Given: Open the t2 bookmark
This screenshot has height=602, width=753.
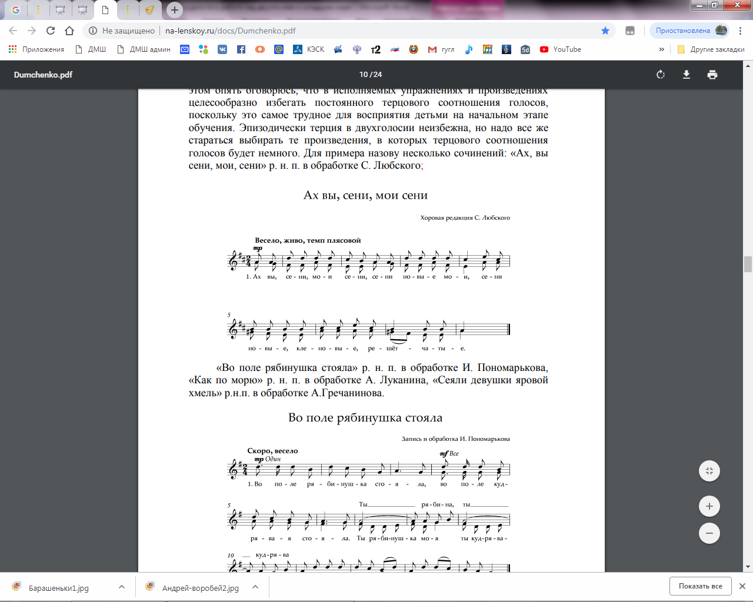Looking at the screenshot, I should [376, 49].
